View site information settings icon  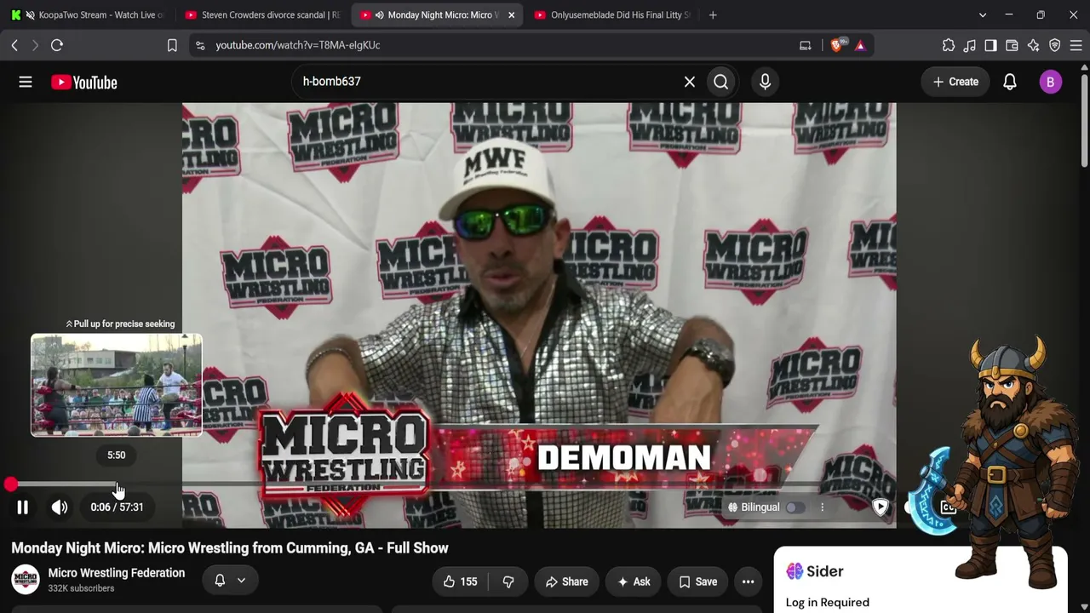click(x=200, y=45)
